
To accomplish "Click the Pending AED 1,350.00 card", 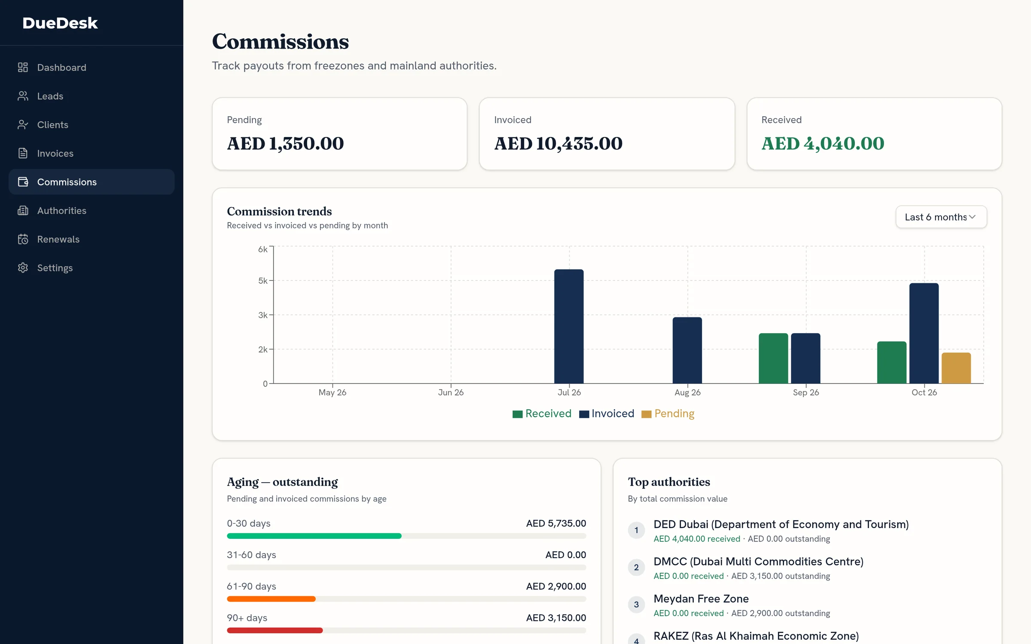I will 339,134.
